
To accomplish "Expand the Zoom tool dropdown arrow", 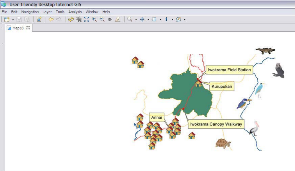I will pyautogui.click(x=136, y=20).
